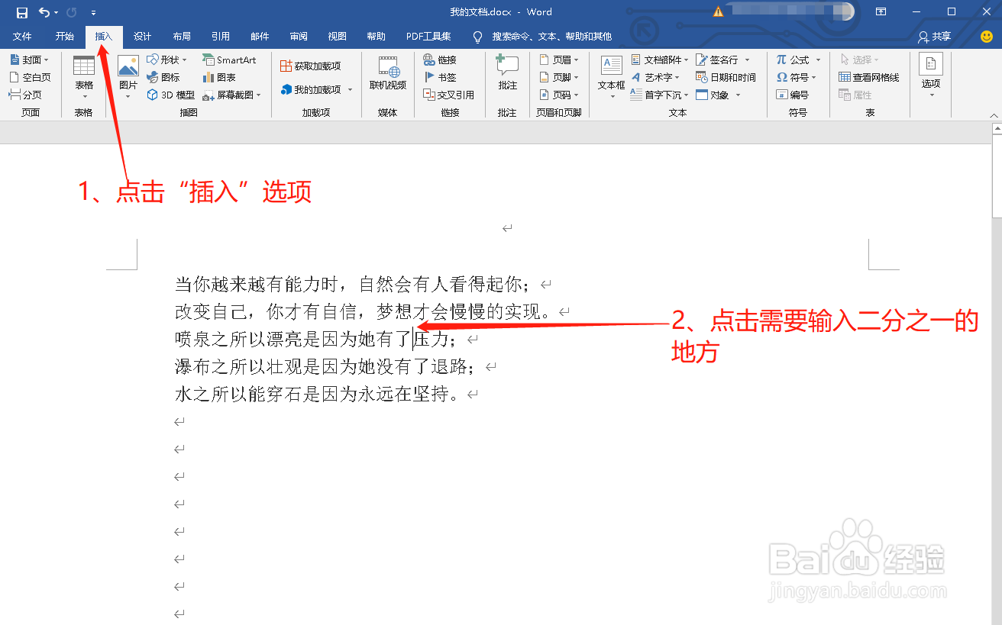Insert a SmartArt graphic
The height and width of the screenshot is (625, 1002).
pyautogui.click(x=229, y=60)
